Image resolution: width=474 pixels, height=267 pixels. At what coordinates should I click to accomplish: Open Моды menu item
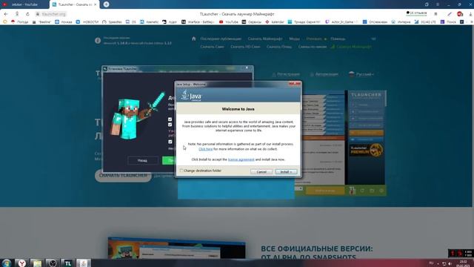pos(294,39)
